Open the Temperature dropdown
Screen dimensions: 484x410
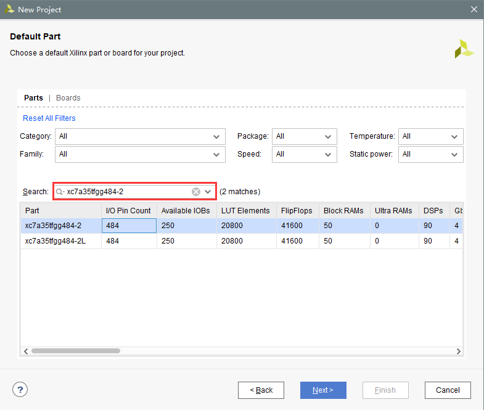[431, 136]
